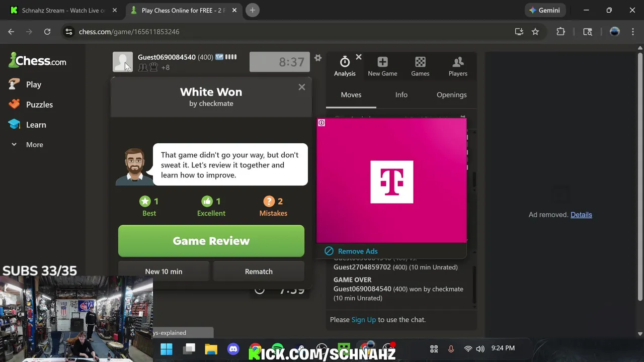Close the Play Chess Online tab
644x362 pixels.
click(234, 10)
